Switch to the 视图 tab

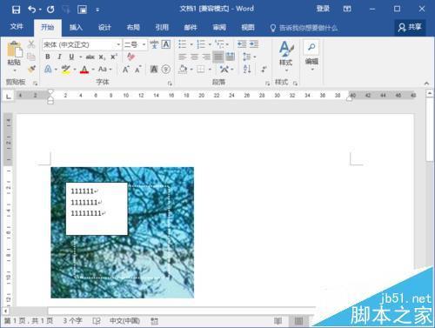tap(248, 28)
